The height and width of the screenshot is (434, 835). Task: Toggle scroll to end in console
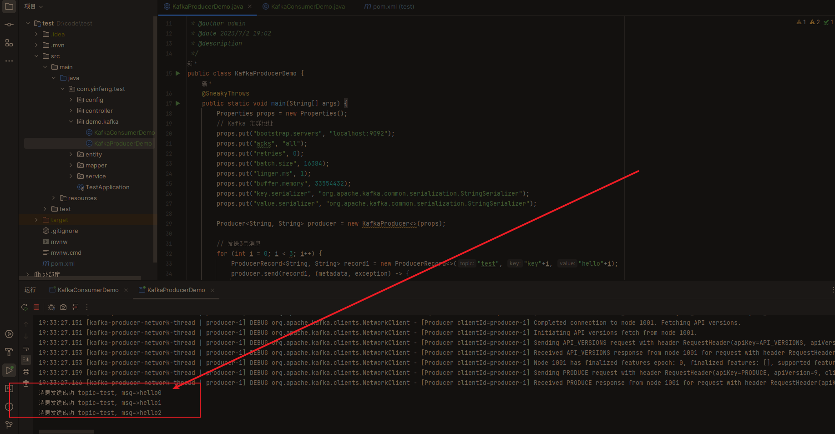tap(26, 359)
